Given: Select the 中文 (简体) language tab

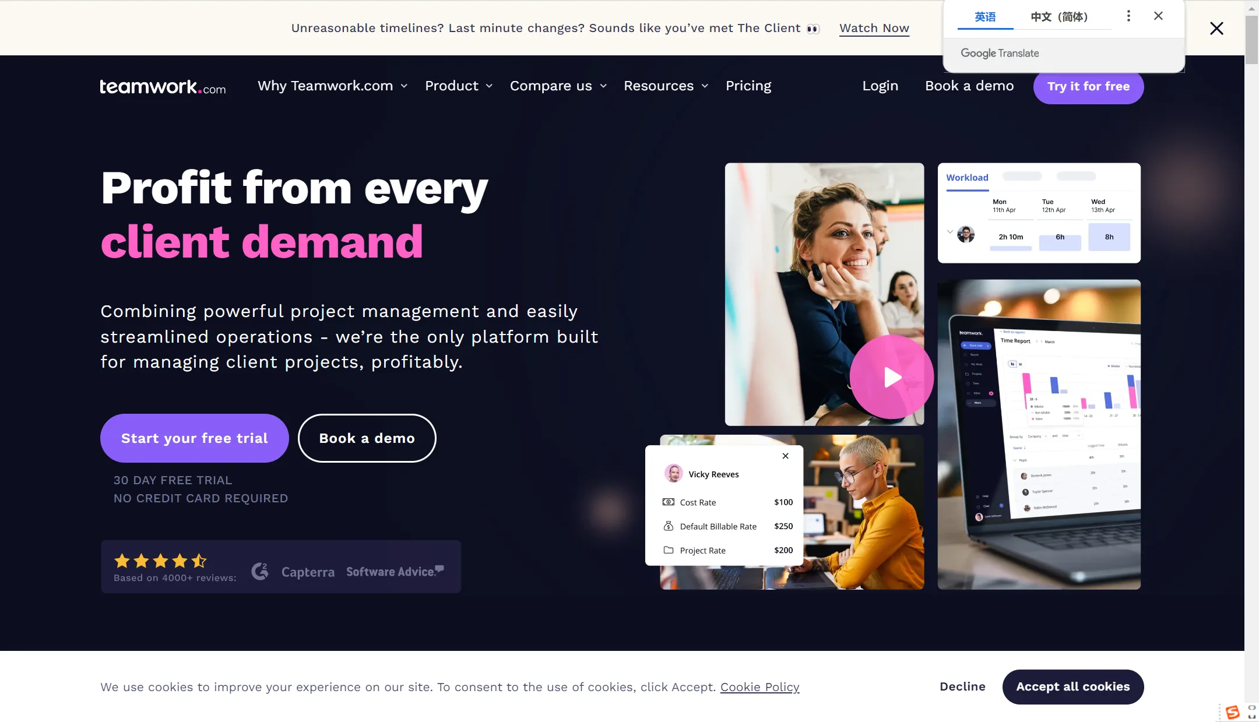Looking at the screenshot, I should point(1059,16).
